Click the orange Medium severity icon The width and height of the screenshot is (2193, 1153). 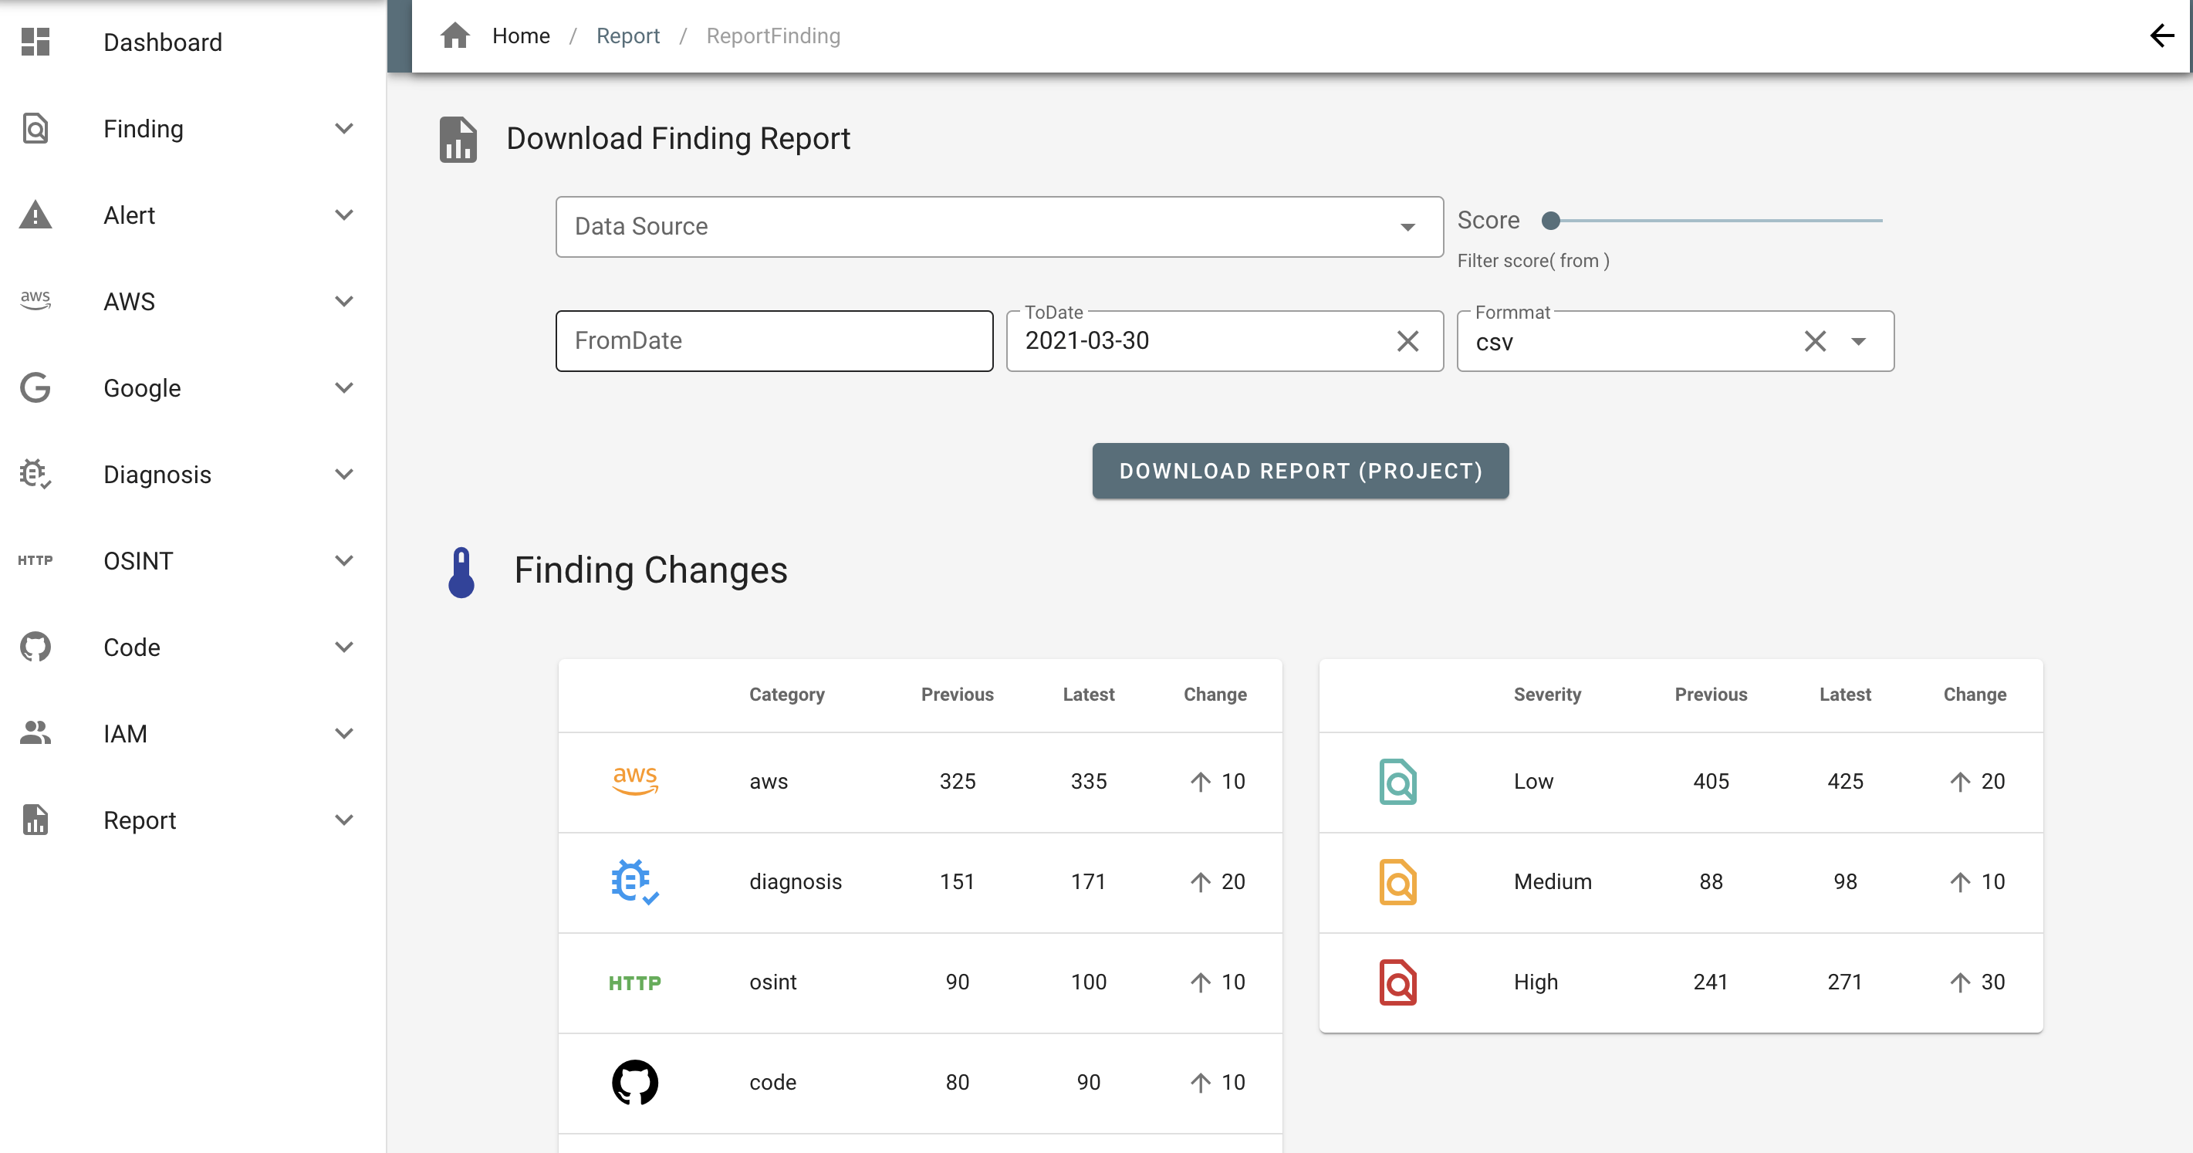[1397, 881]
